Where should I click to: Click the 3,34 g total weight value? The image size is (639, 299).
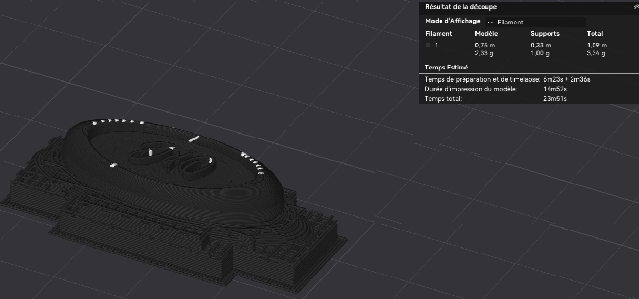coord(596,53)
